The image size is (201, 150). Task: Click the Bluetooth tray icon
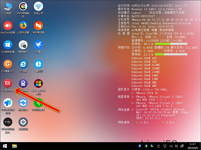click(140, 146)
